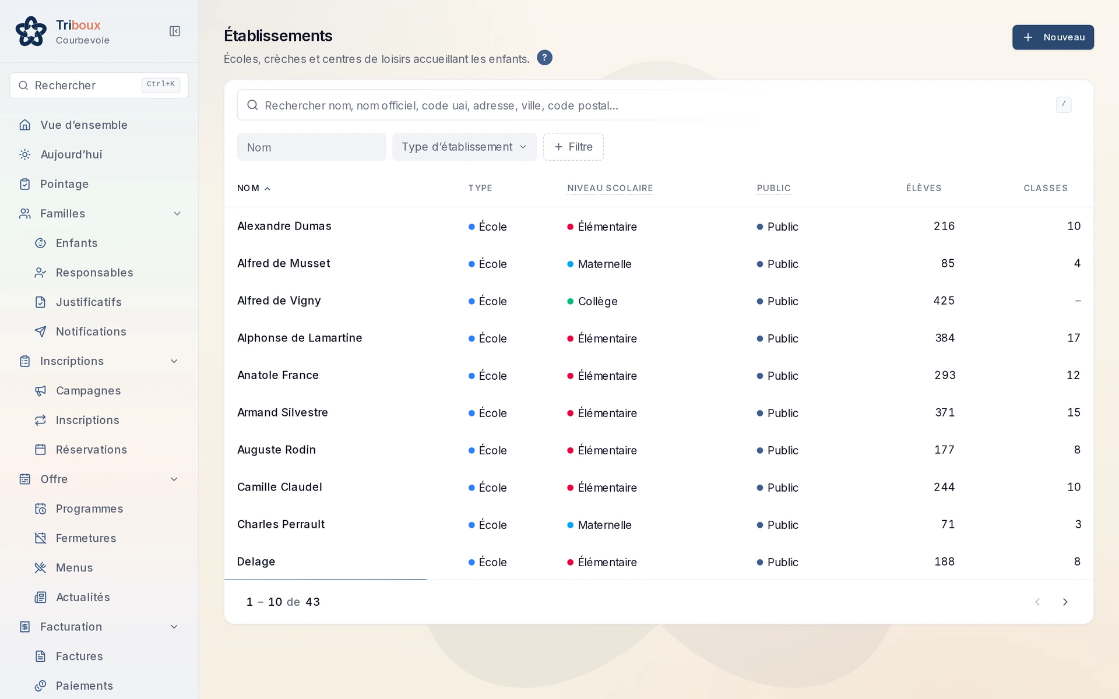Click the magnifier icon in table search
Screen dimensions: 1119x699
click(252, 105)
